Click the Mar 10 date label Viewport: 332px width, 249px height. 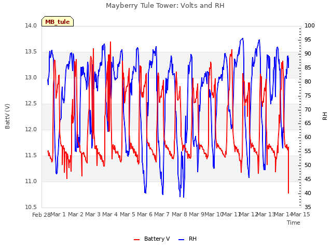[x=214, y=214]
